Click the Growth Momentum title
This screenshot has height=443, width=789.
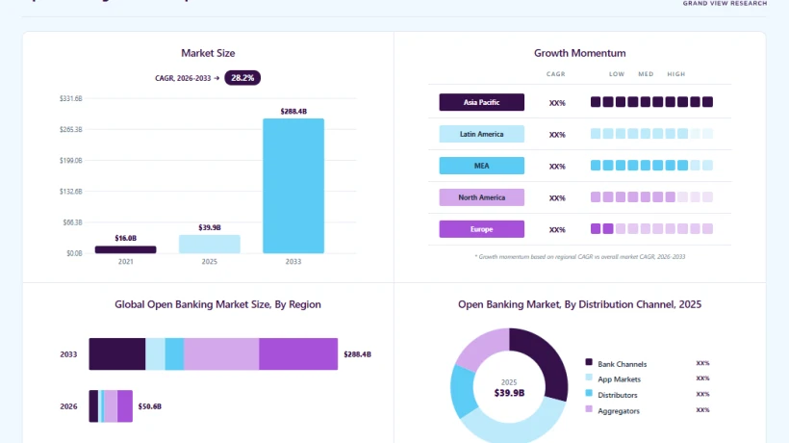click(x=579, y=53)
